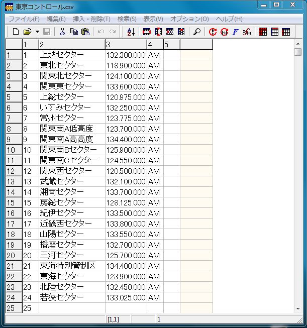Click the vertical scrollbar thumb
This screenshot has height=328, width=307.
tap(298, 52)
